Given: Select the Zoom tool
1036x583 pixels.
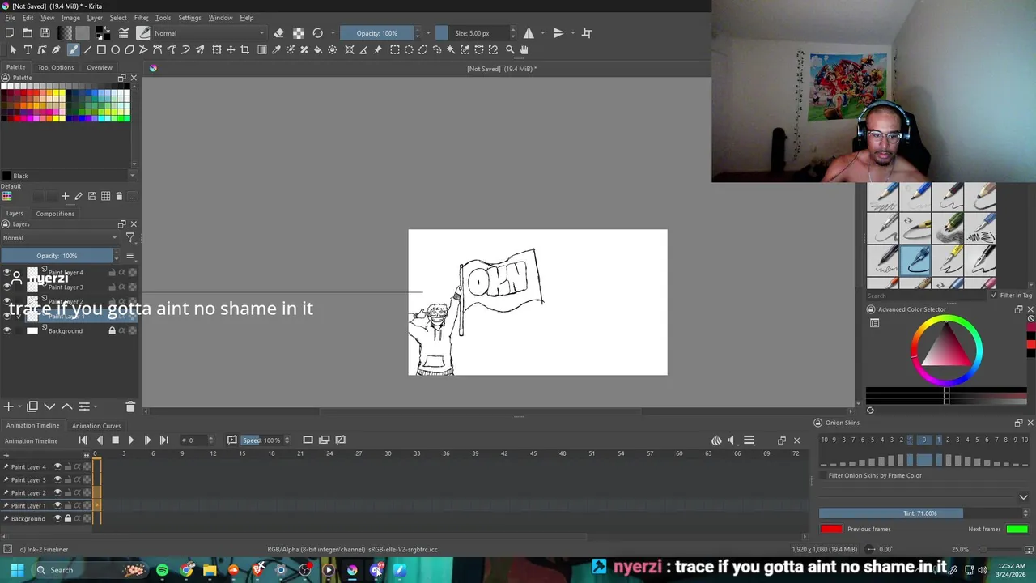Looking at the screenshot, I should [x=510, y=50].
